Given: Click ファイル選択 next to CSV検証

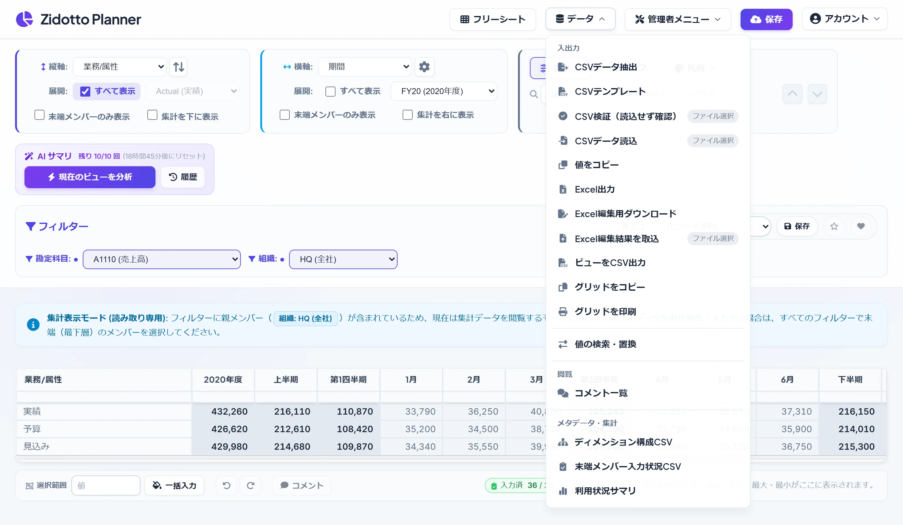Looking at the screenshot, I should click(713, 116).
